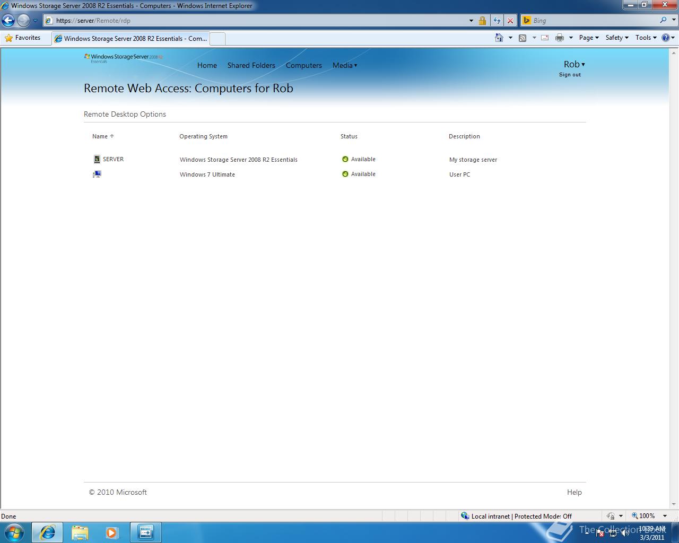Click the Refresh page icon
Image resolution: width=679 pixels, height=543 pixels.
click(x=497, y=21)
